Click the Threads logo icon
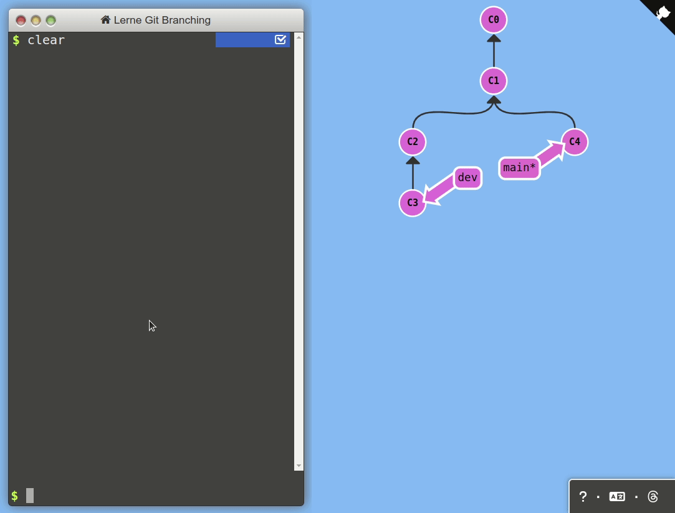The image size is (675, 513). [653, 496]
